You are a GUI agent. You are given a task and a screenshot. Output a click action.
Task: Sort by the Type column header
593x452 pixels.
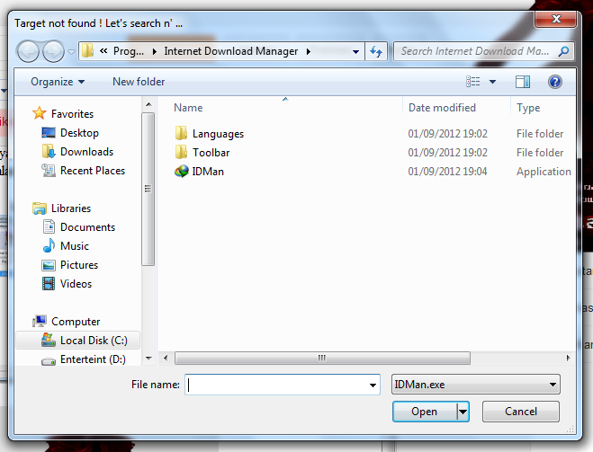[528, 108]
